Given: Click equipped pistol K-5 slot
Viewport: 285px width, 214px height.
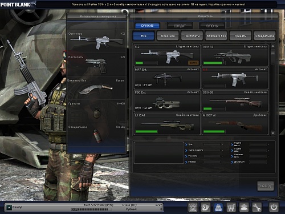Looking at the screenshot, I should 96,64.
